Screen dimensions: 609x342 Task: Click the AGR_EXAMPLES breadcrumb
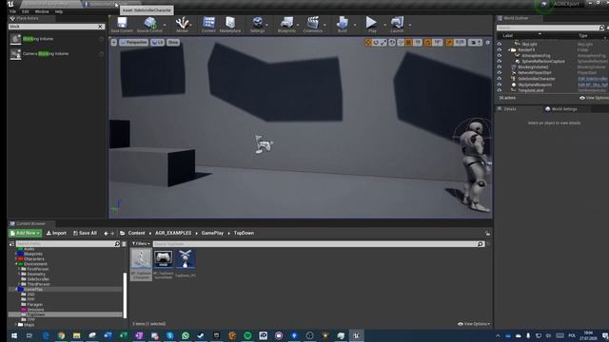point(173,233)
